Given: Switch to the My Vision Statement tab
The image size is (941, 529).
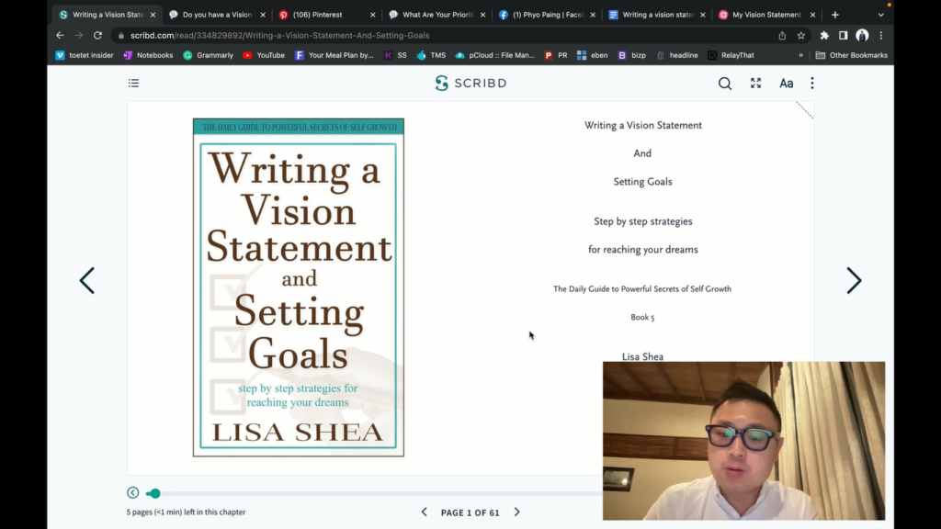Looking at the screenshot, I should [765, 15].
